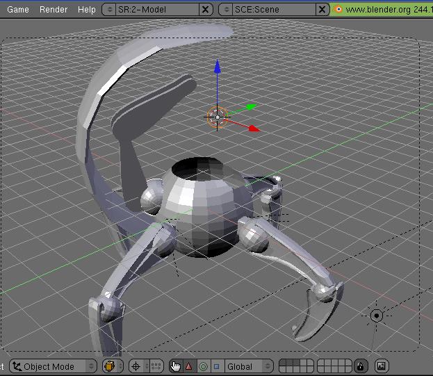This screenshot has width=433, height=376.
Task: Click the SR:2-Model screen name field
Action: click(157, 10)
